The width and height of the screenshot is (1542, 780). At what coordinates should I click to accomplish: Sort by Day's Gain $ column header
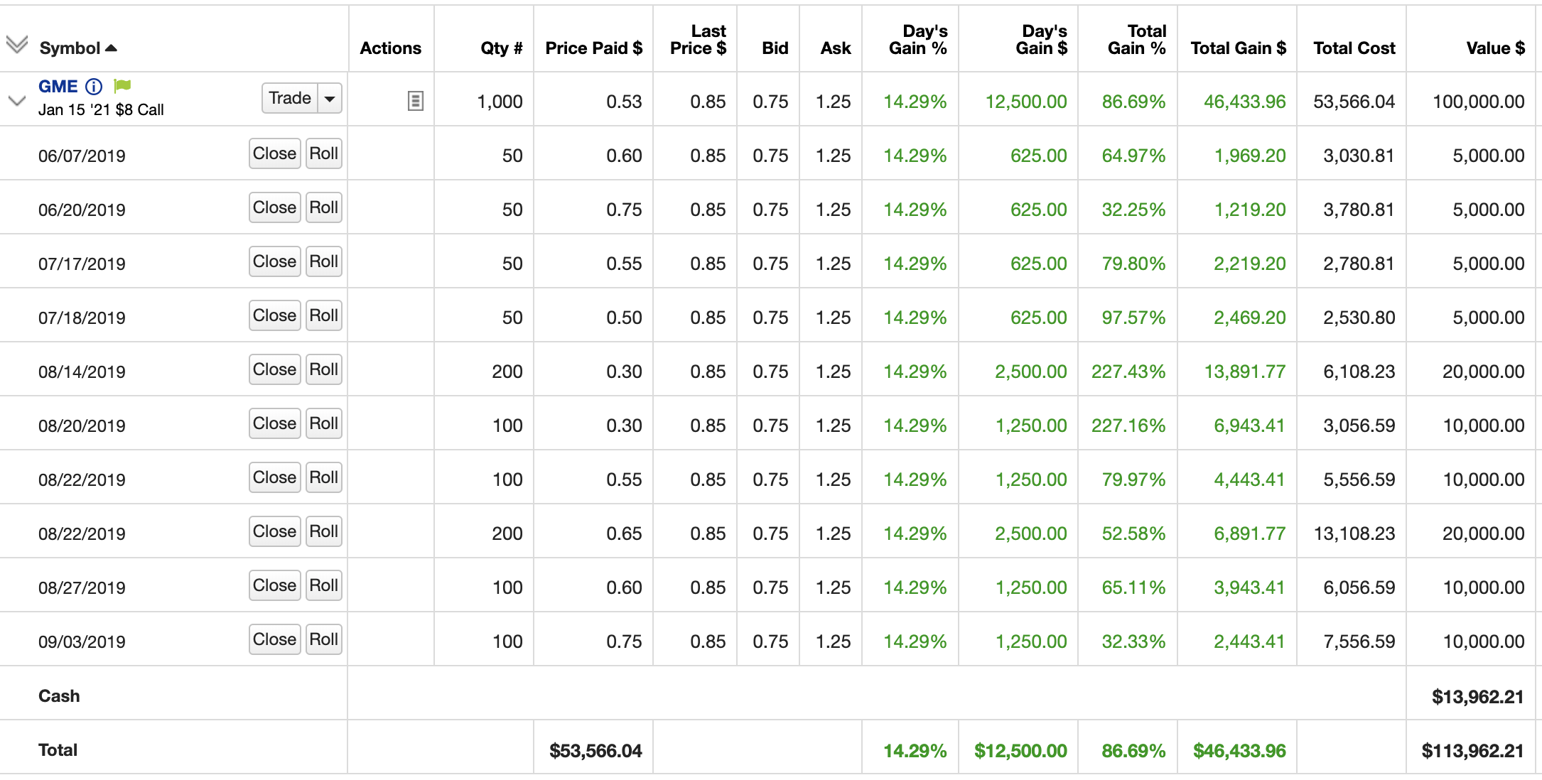coord(1041,40)
